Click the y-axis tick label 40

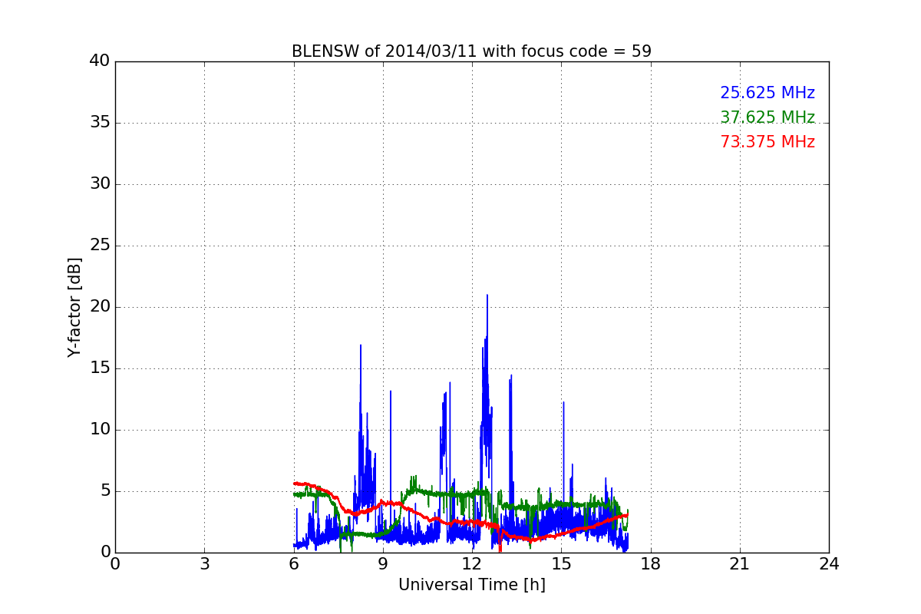(x=100, y=61)
